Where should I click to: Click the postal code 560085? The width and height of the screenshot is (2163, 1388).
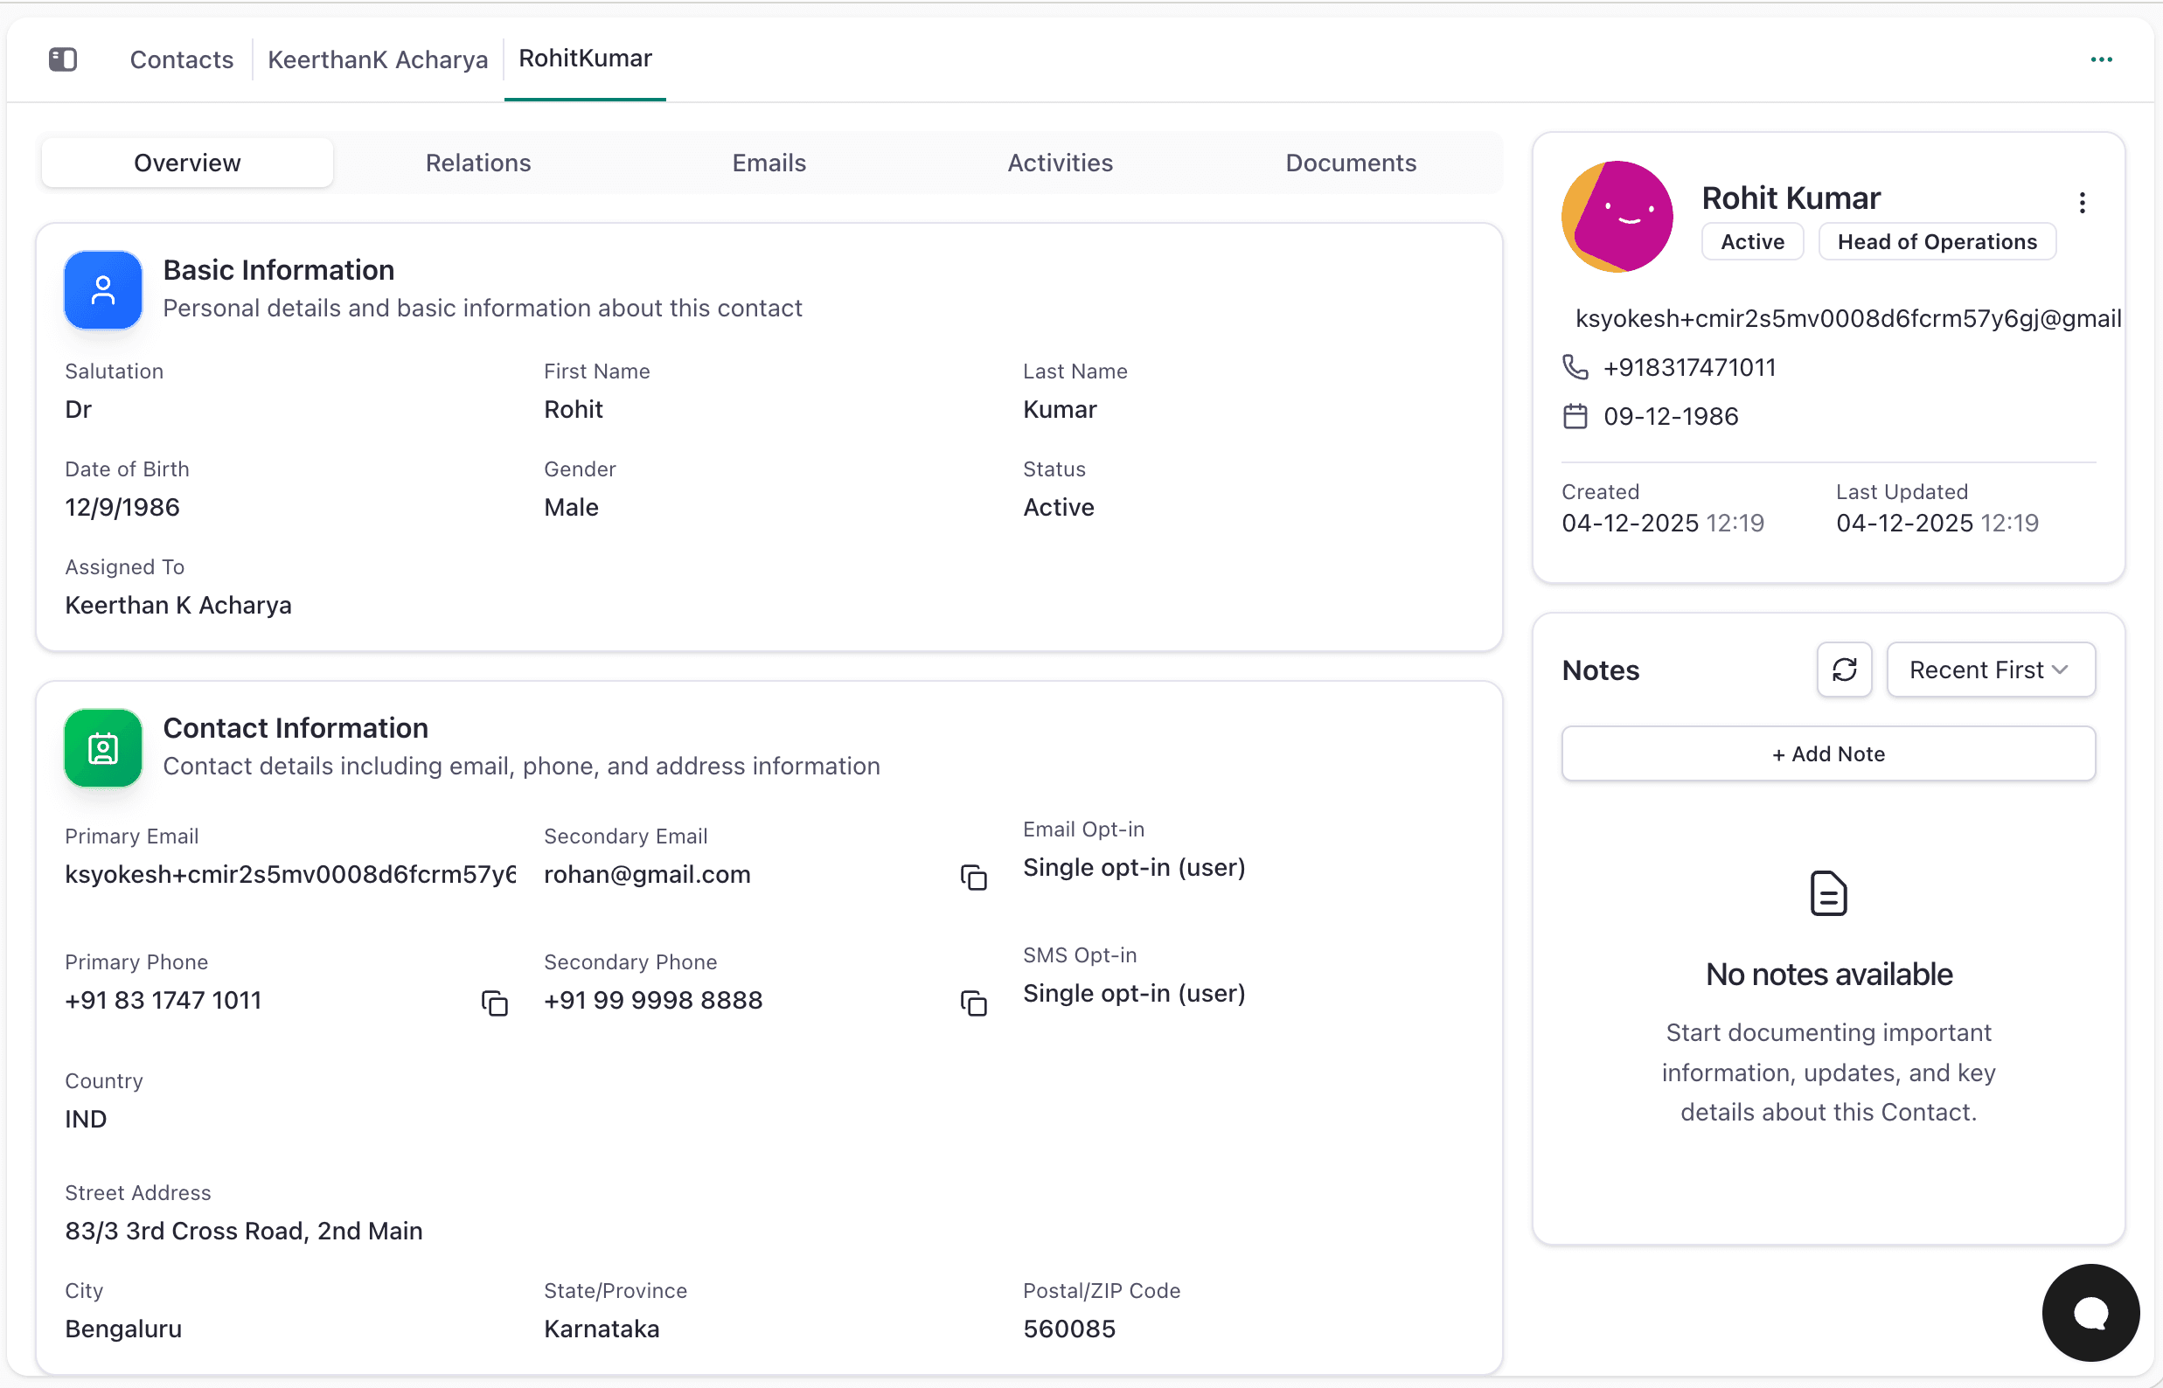1069,1329
